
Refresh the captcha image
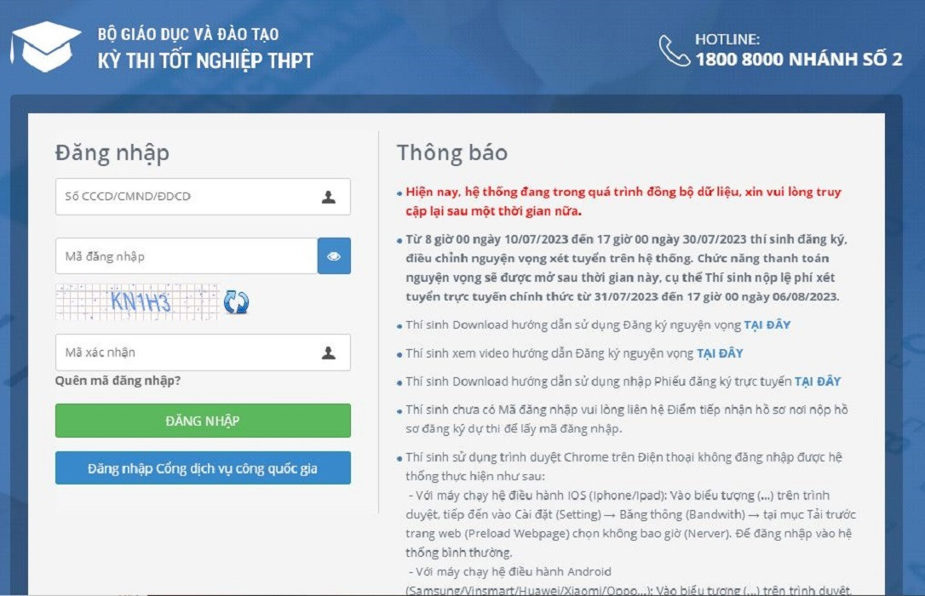[x=236, y=302]
